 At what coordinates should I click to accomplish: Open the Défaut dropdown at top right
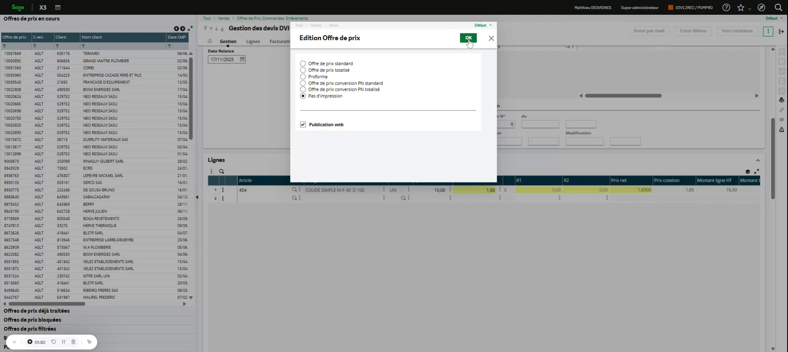[x=774, y=18]
